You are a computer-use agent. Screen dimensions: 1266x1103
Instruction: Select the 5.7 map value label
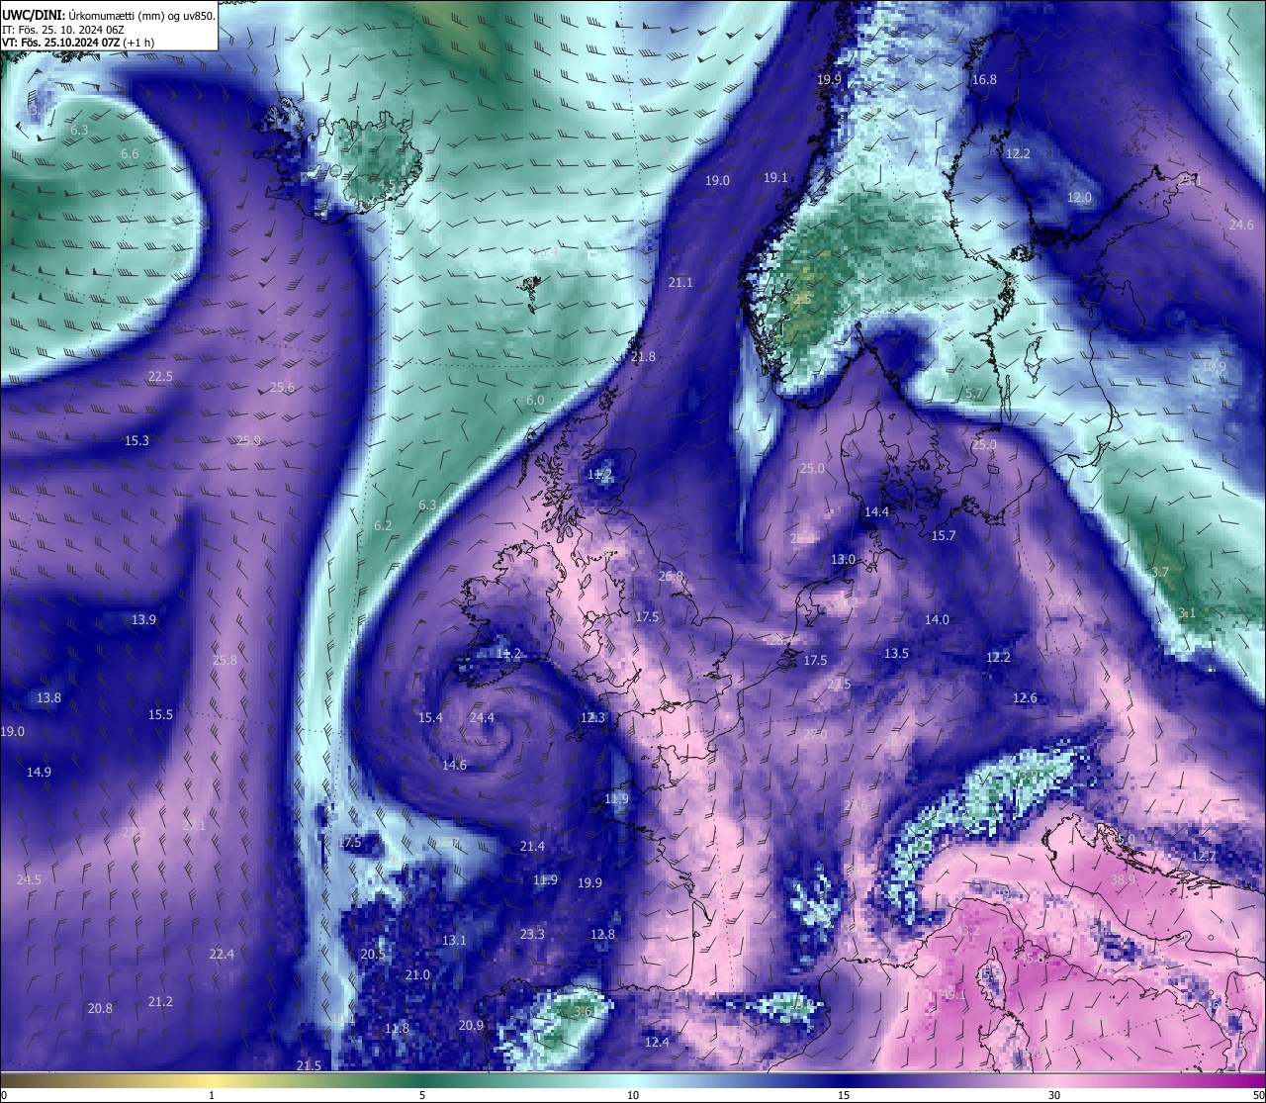(974, 394)
